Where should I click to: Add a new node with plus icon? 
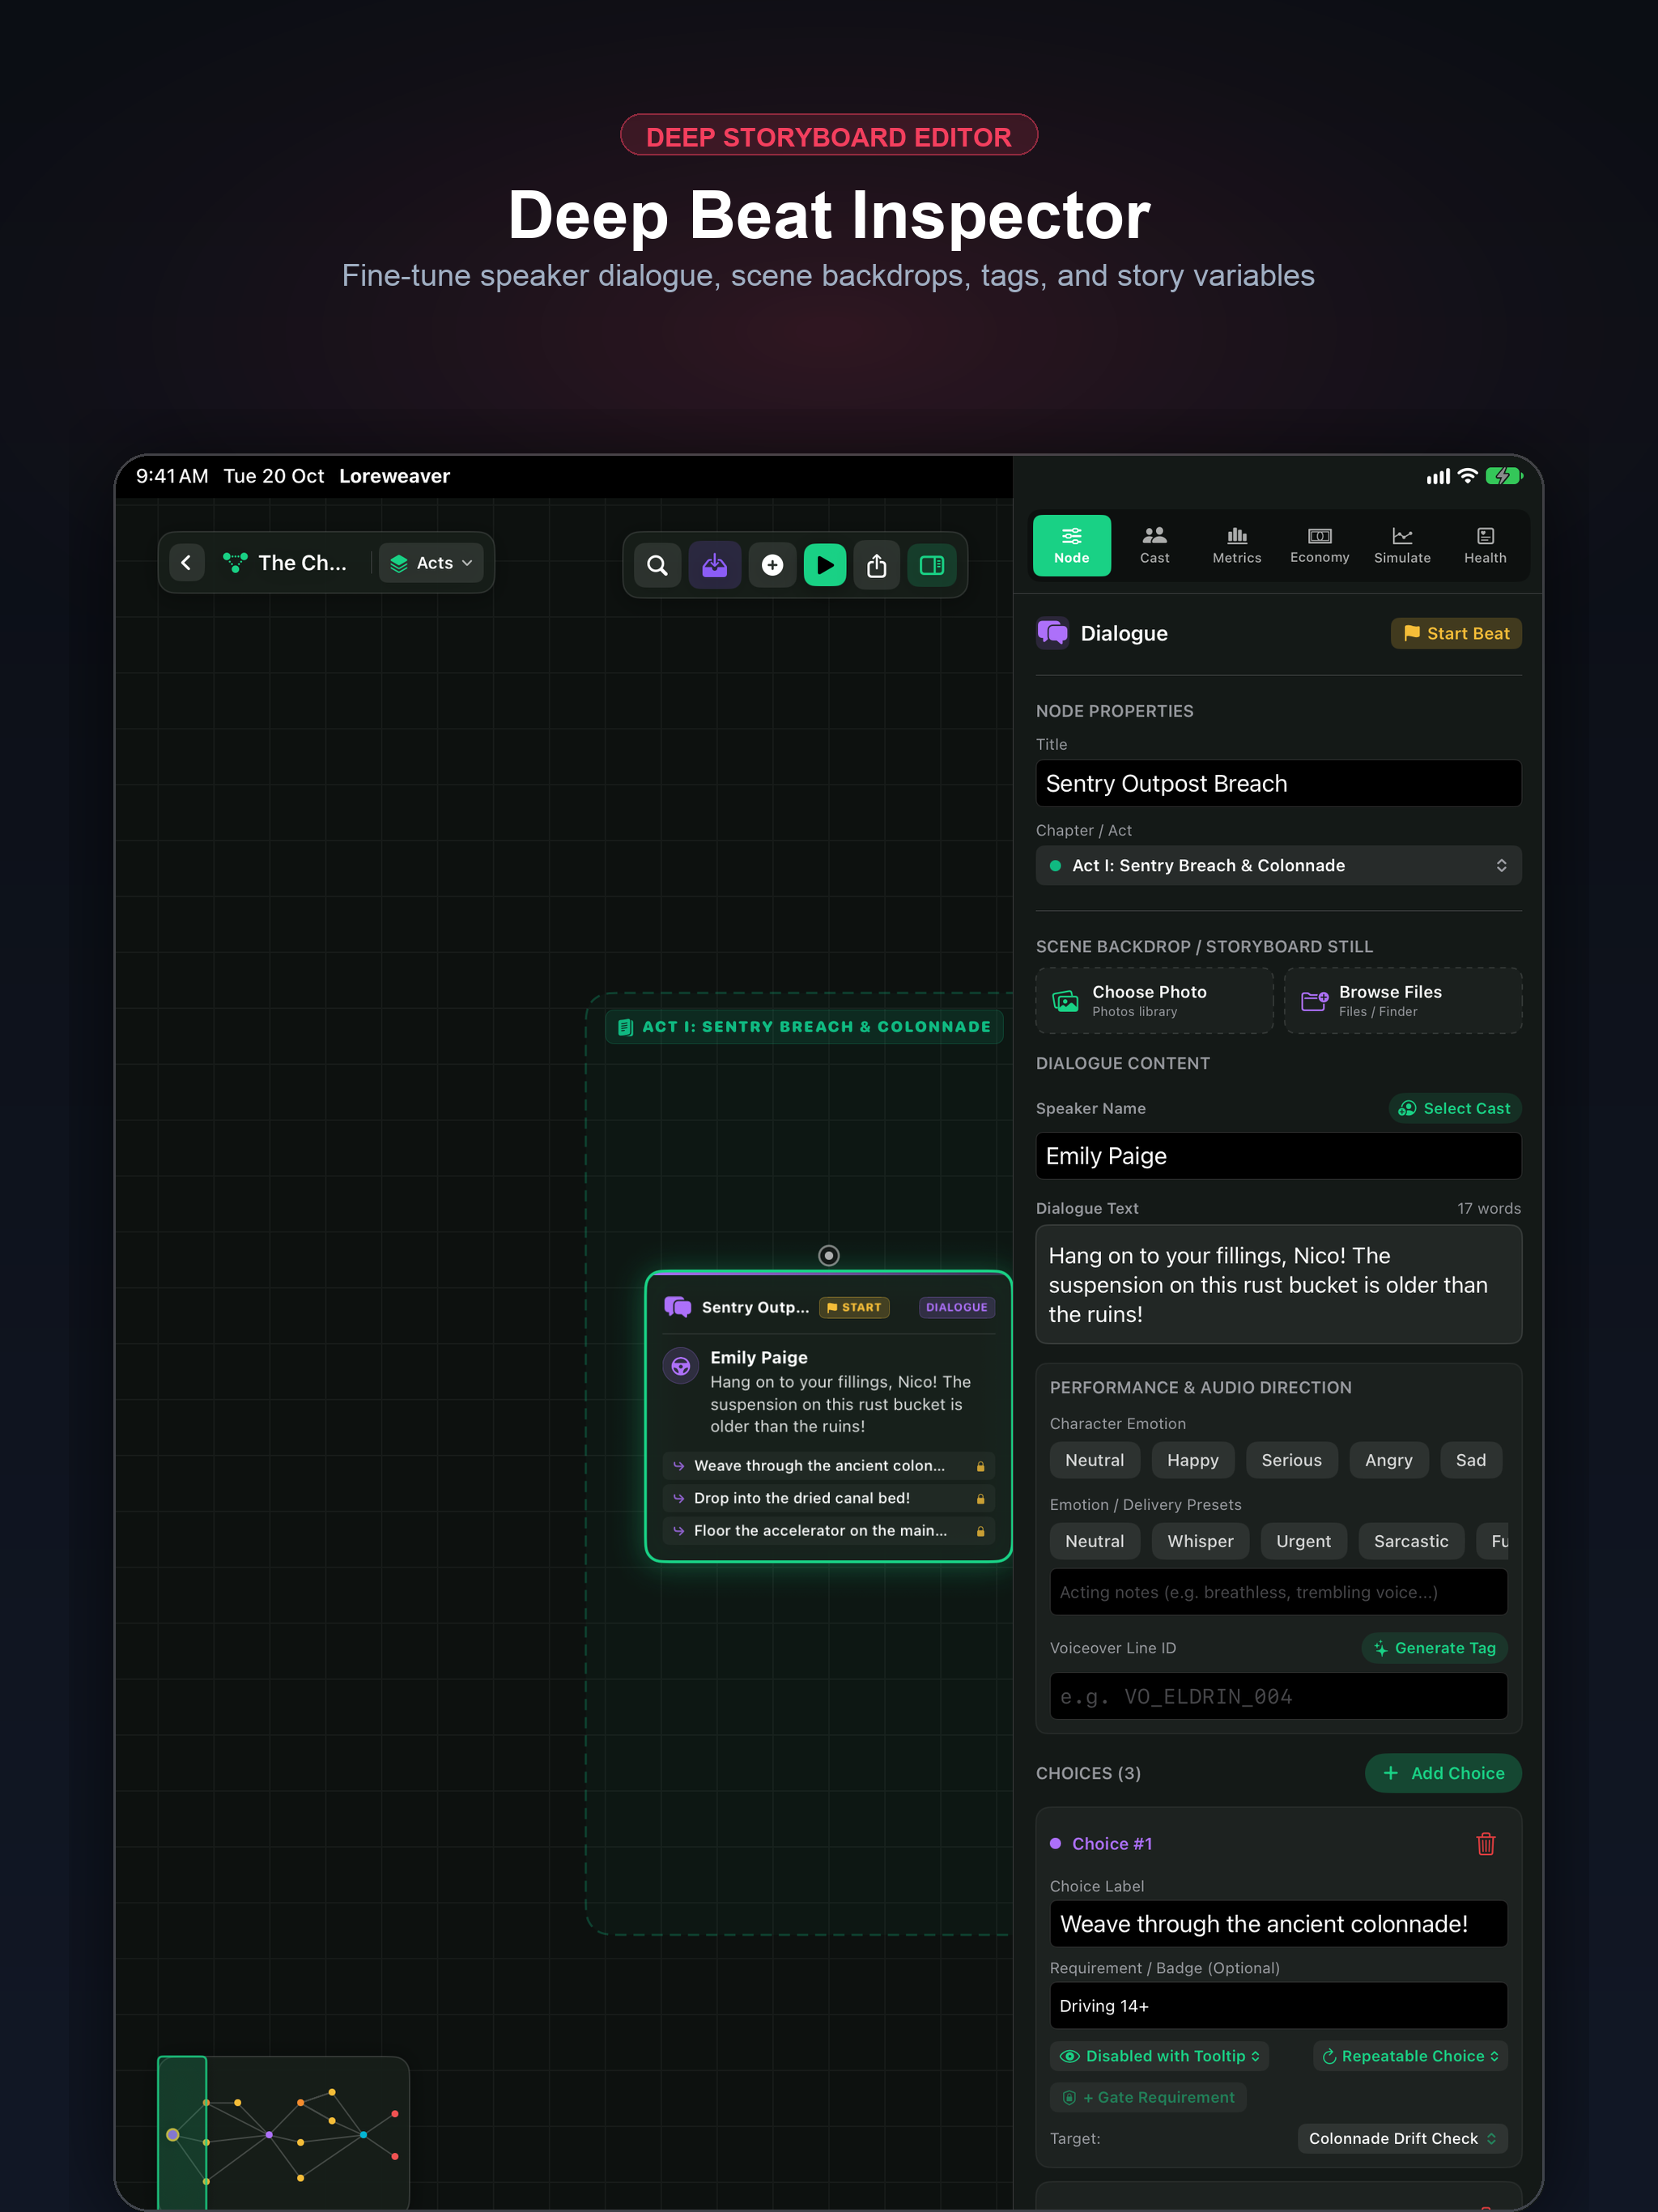(x=772, y=565)
